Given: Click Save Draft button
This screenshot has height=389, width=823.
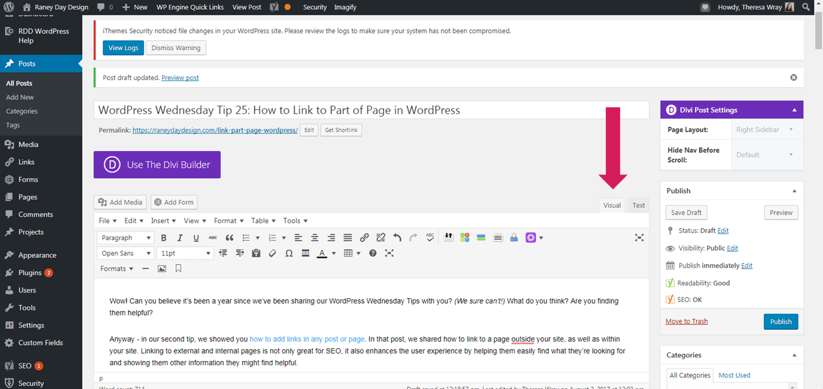Looking at the screenshot, I should 686,213.
